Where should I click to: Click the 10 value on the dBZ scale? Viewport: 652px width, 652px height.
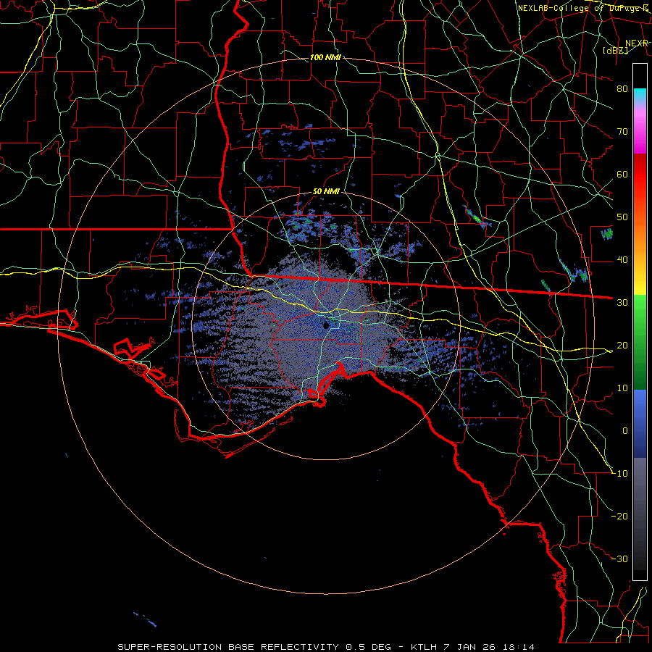(622, 388)
